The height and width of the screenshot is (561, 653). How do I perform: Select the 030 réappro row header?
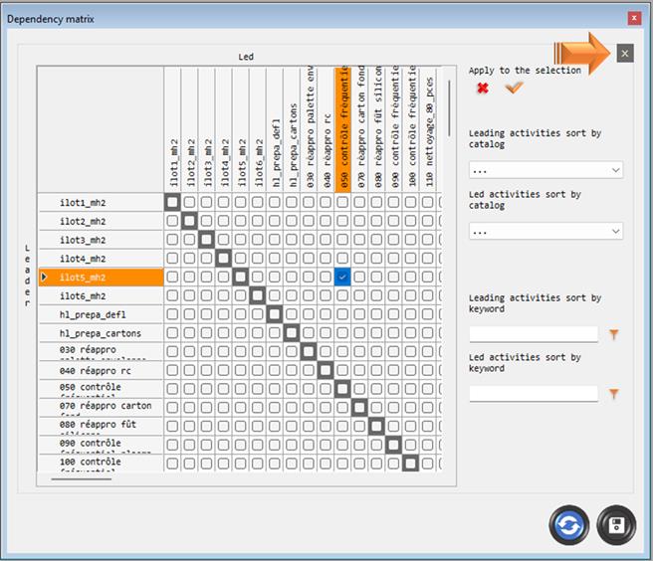click(x=101, y=352)
